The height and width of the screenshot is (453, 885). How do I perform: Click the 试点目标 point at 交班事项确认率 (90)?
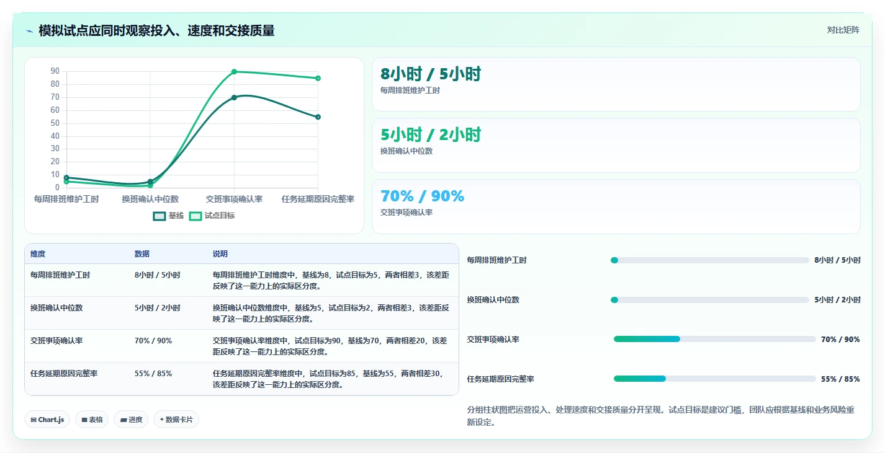[234, 72]
